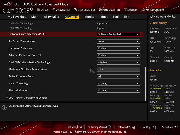Open the Hardware Prefetcher dropdown
Viewport: 180px width, 135px height.
pos(118,48)
